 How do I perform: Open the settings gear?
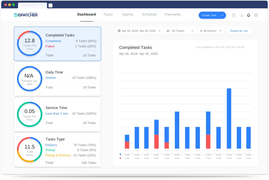[x=256, y=15]
